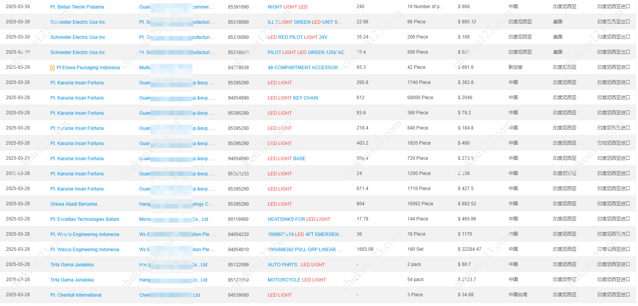The width and height of the screenshot is (638, 306).
Task: Select the quantity 10 Number of p…
Action: point(425,7)
